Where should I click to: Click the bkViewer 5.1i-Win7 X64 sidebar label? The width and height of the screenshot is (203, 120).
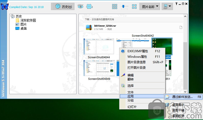click(3, 78)
